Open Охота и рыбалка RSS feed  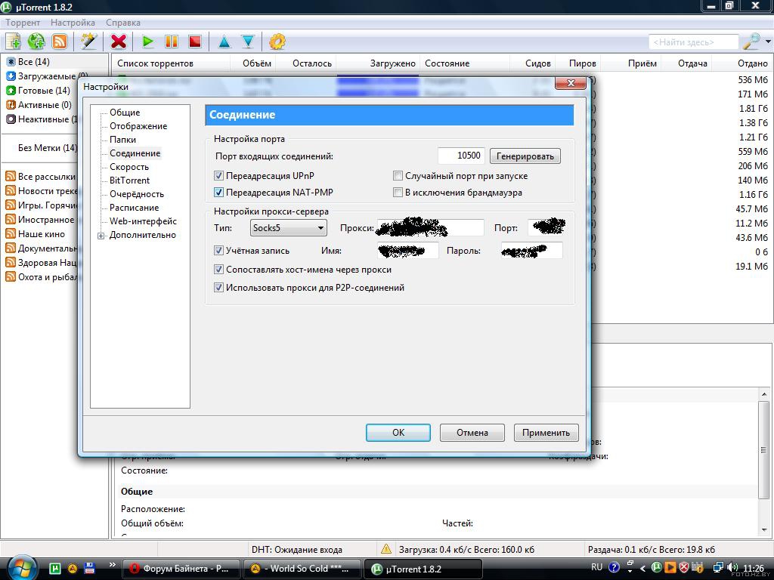[41, 276]
